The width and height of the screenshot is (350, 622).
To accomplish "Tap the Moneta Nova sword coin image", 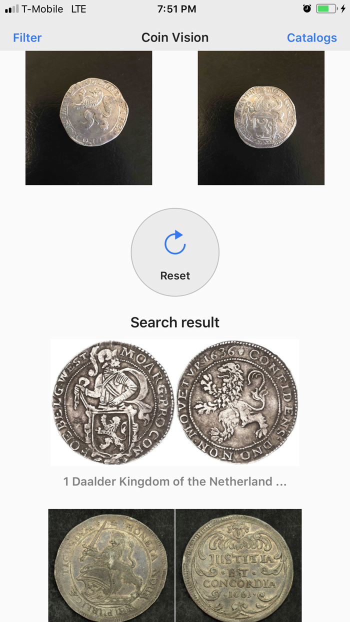I will [110, 565].
